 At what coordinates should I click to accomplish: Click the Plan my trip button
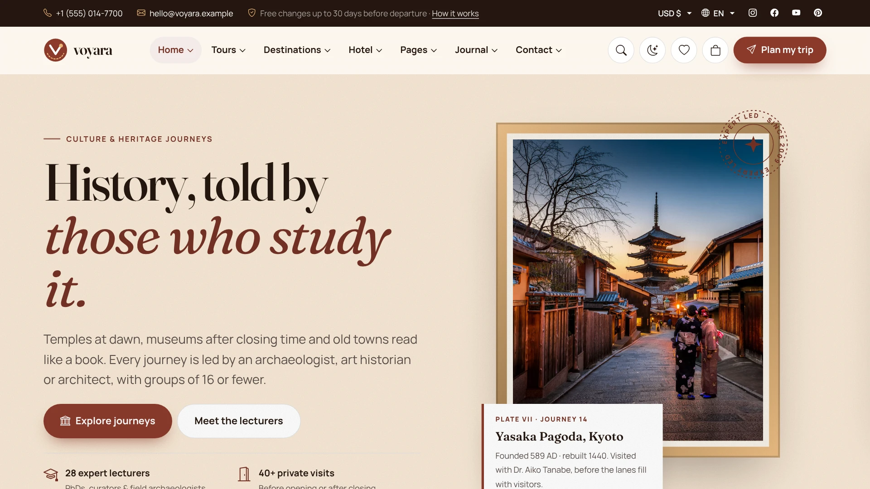779,50
